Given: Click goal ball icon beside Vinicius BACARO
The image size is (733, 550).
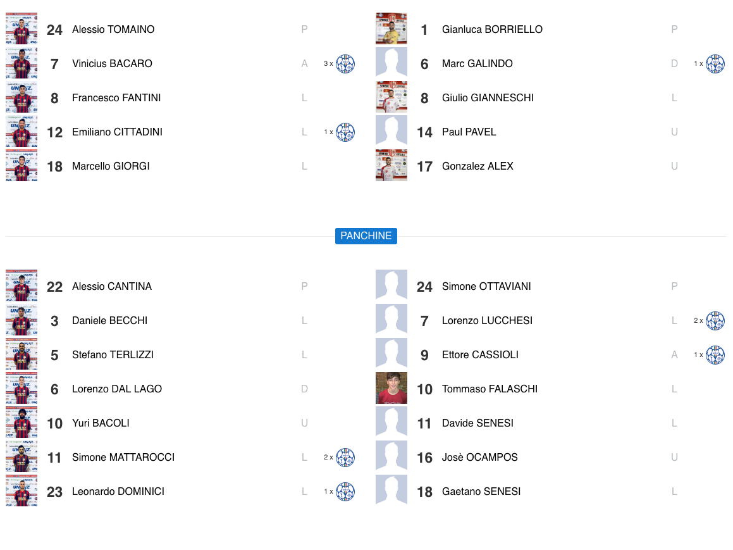Looking at the screenshot, I should point(345,64).
